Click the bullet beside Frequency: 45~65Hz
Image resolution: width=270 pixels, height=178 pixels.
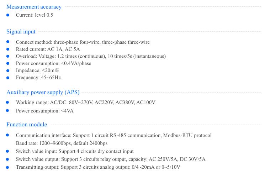tap(8, 78)
